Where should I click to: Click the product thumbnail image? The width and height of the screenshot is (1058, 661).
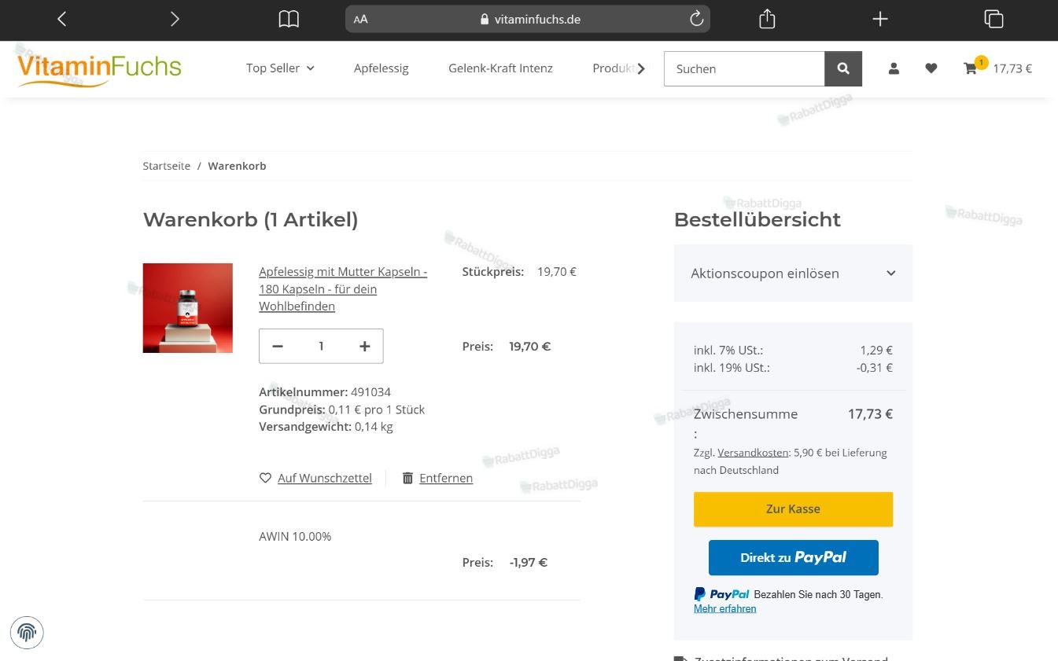[x=188, y=308]
